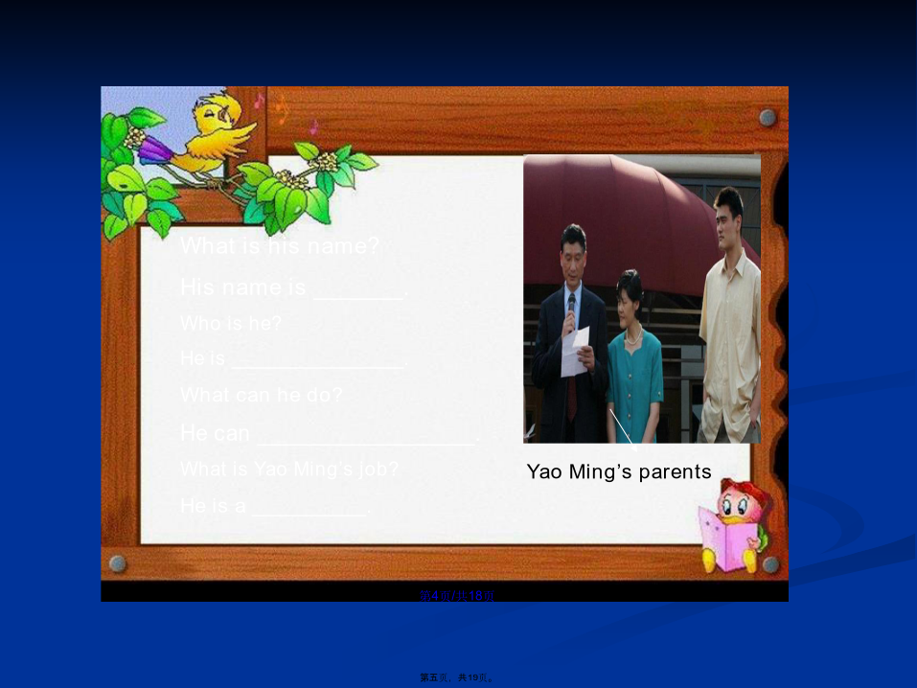Viewport: 917px width, 688px height.
Task: Click the question "What is Yao Ming's job?"
Action: pyautogui.click(x=289, y=469)
